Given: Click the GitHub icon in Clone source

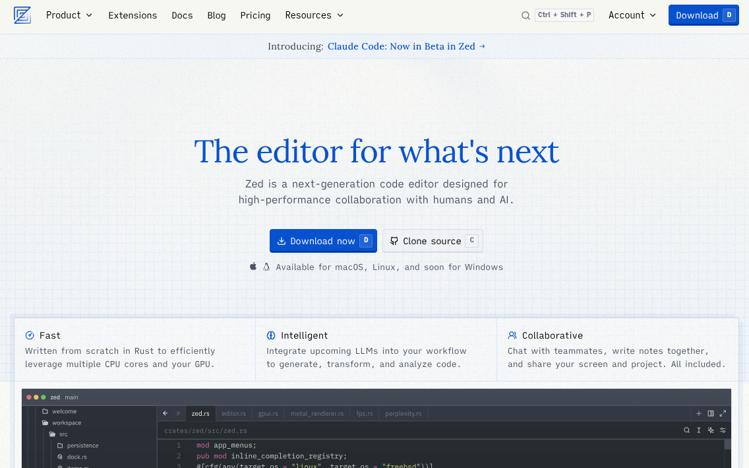Looking at the screenshot, I should point(394,241).
